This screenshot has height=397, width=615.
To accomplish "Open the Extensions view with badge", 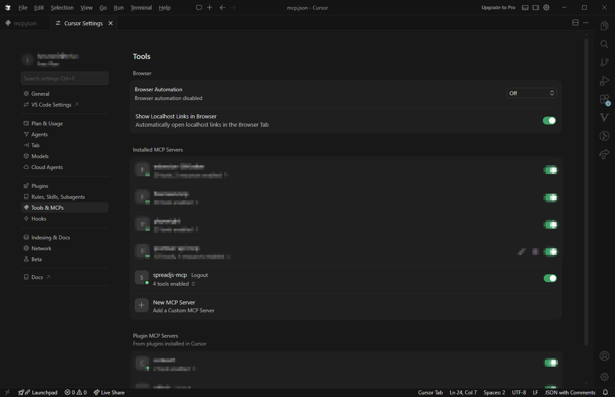I will (x=605, y=100).
